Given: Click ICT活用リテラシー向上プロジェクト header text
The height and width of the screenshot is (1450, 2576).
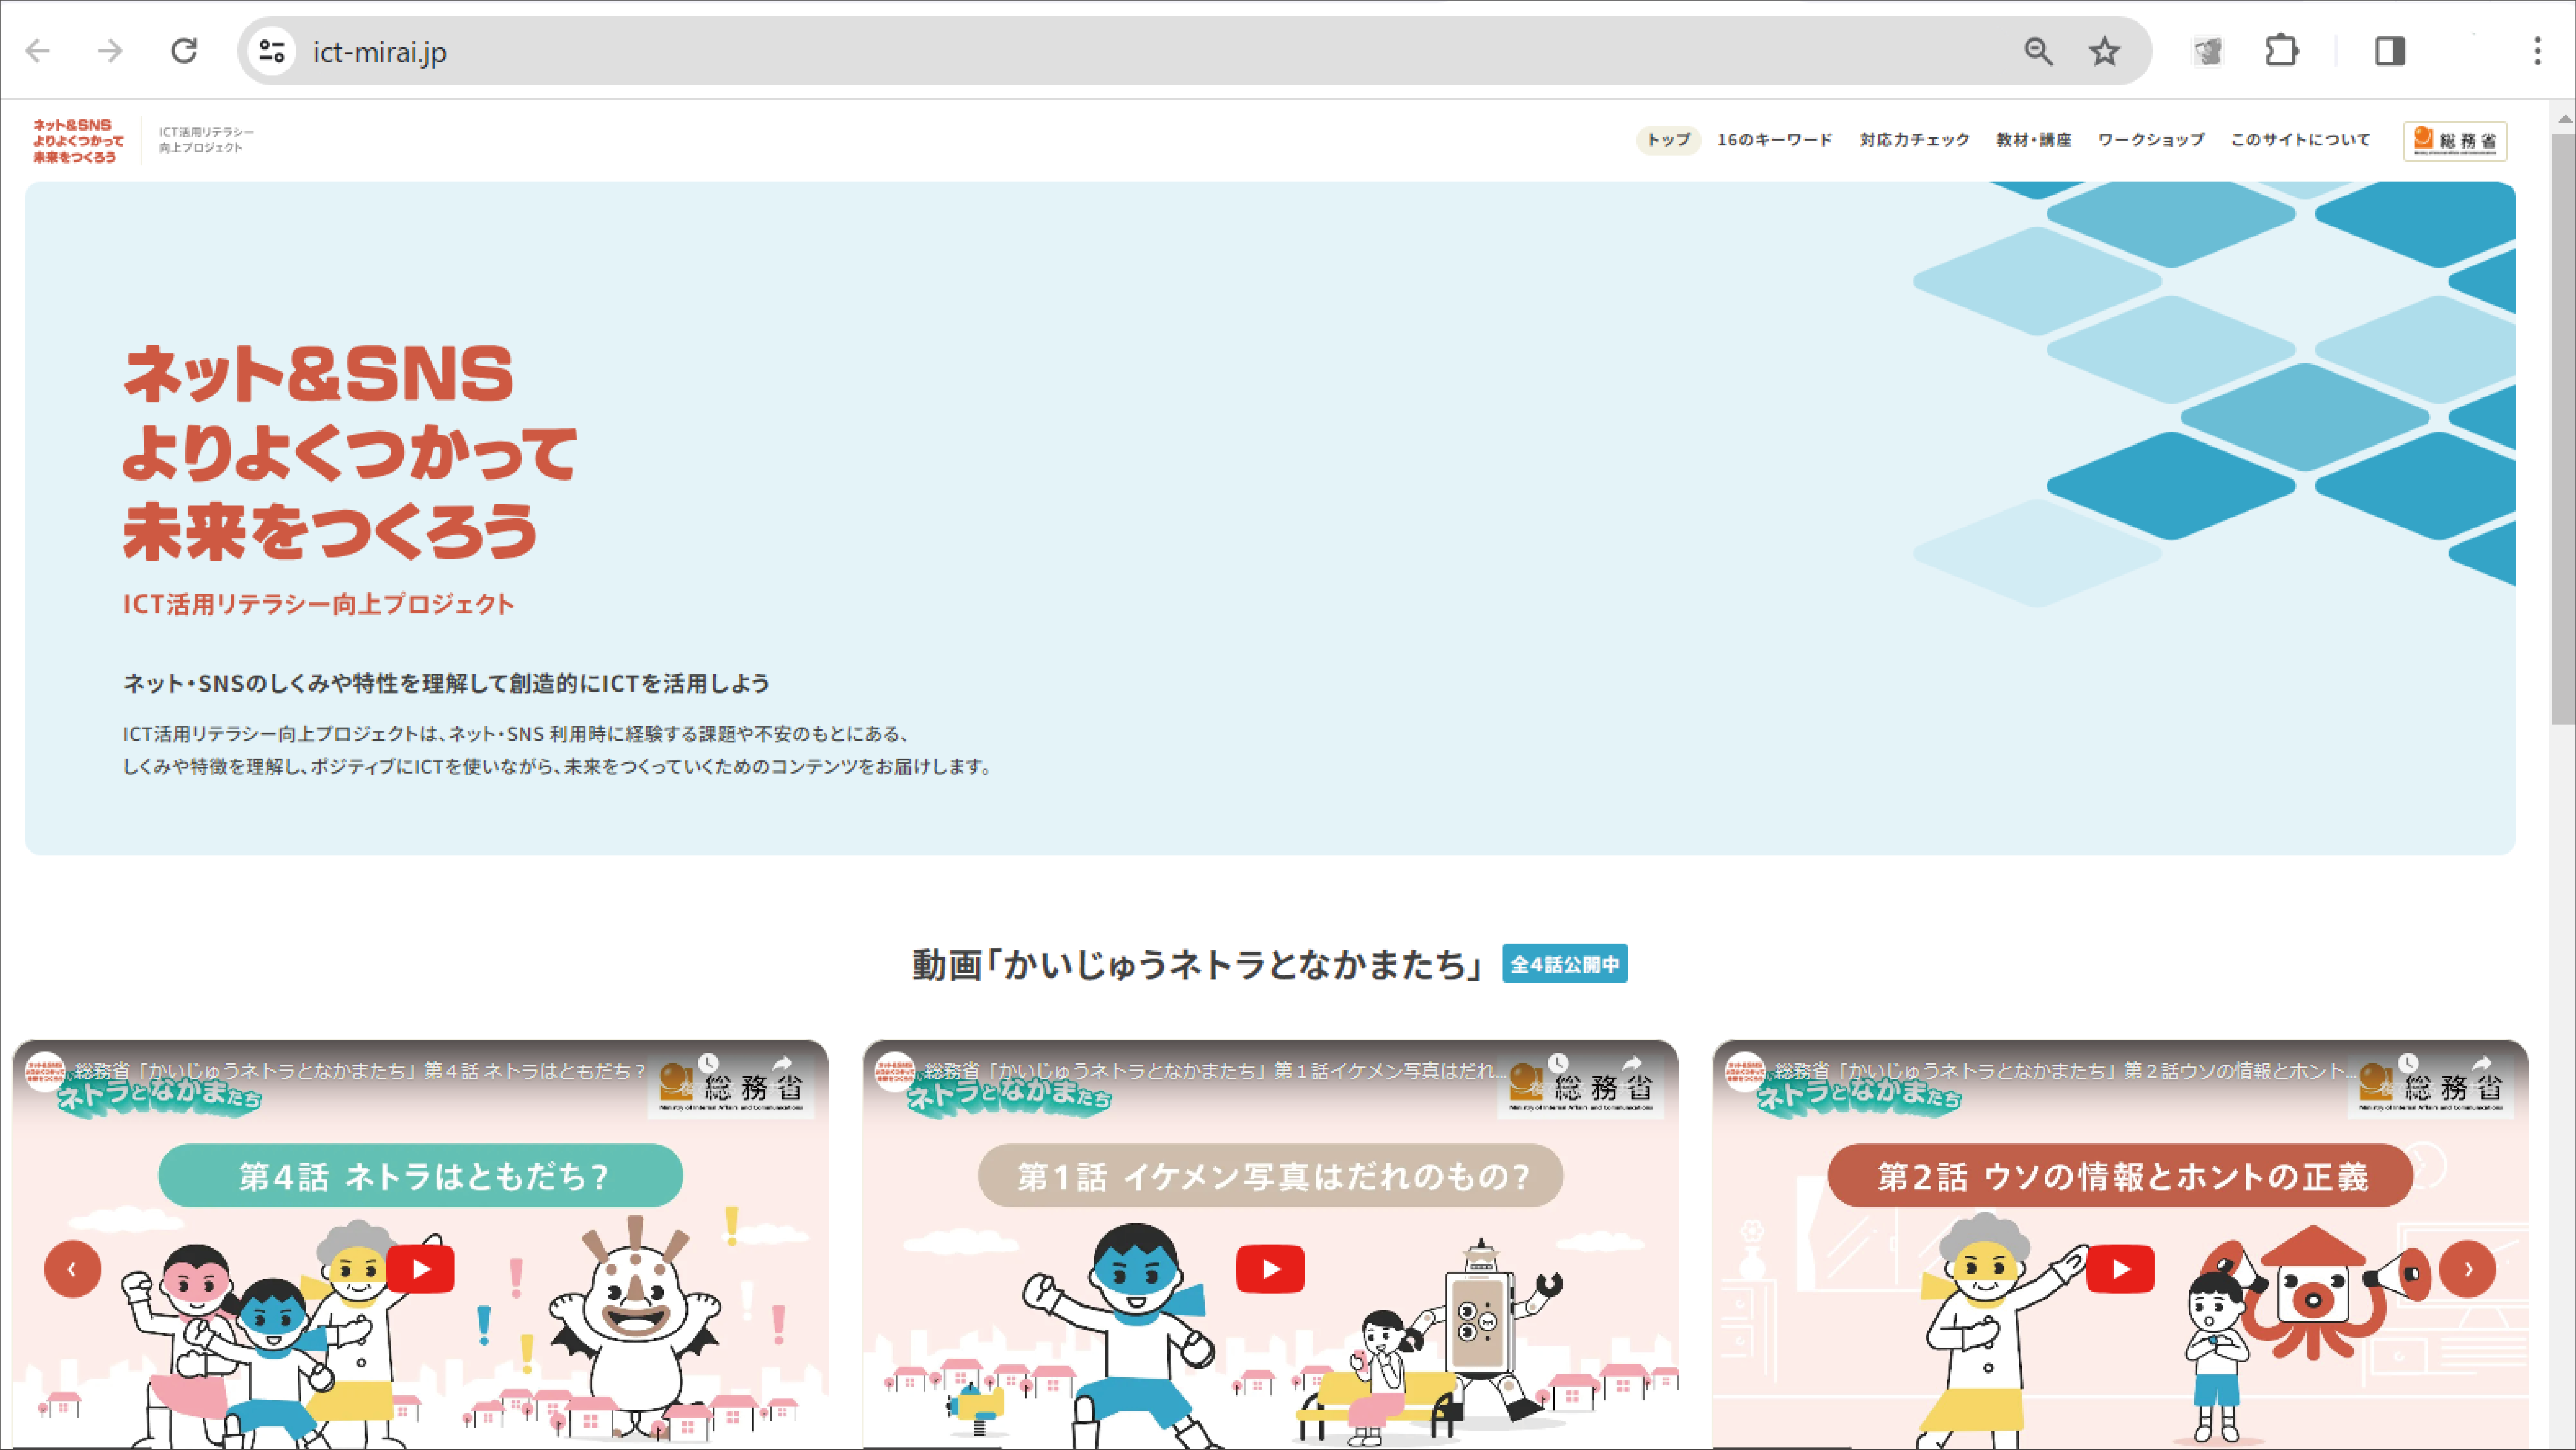Looking at the screenshot, I should coord(206,140).
